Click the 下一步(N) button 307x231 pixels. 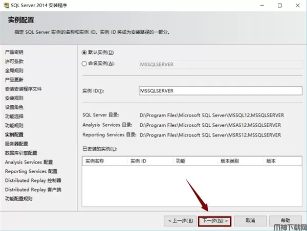215,221
